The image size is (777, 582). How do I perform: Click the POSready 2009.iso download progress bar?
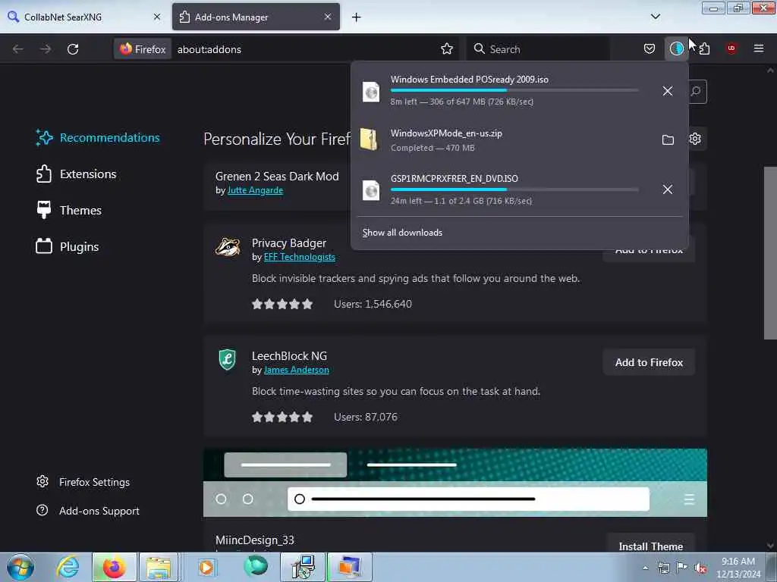tap(514, 91)
